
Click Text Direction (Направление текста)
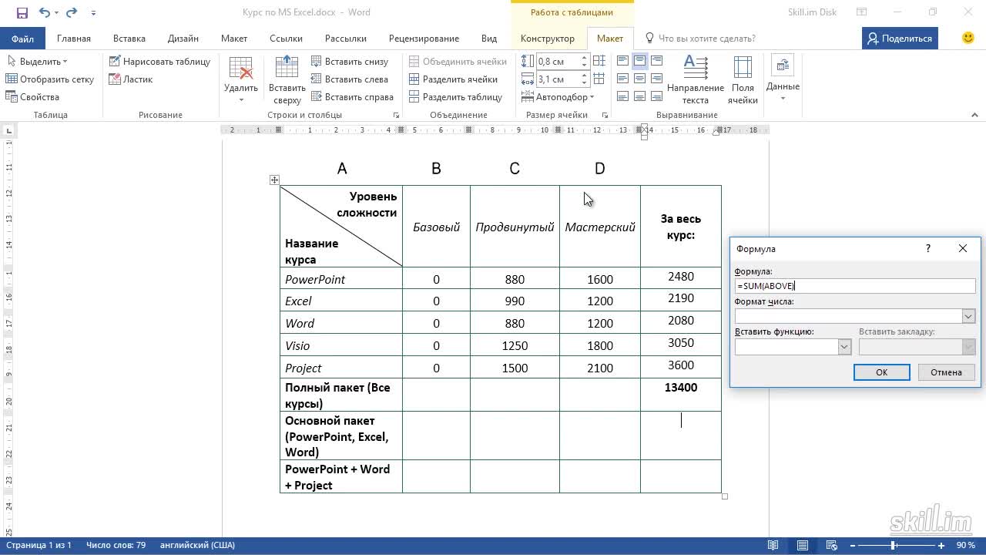[695, 80]
